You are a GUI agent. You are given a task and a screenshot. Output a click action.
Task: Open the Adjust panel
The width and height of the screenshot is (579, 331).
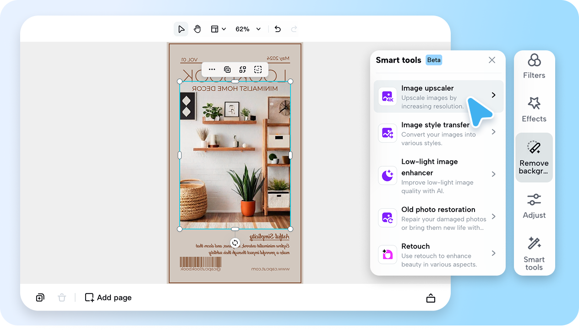click(534, 206)
